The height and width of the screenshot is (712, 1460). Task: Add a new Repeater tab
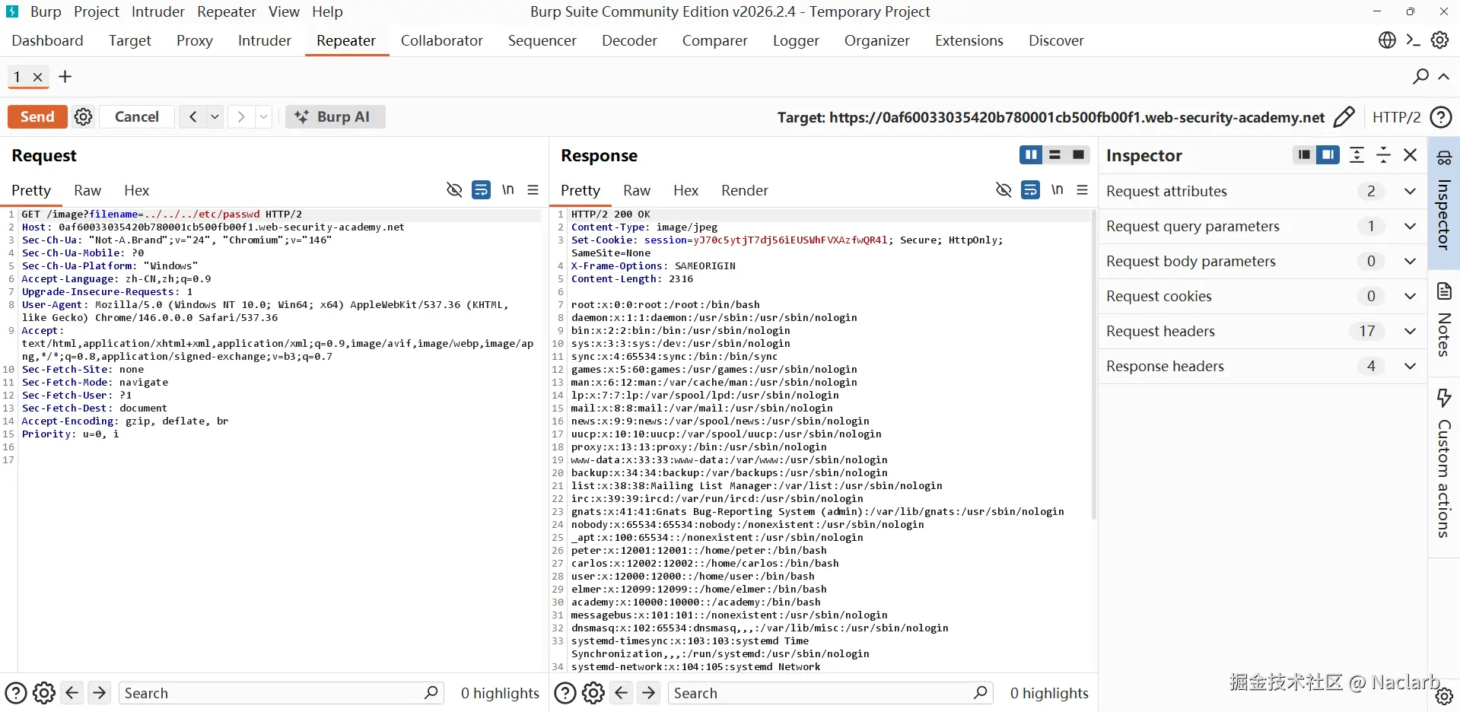65,76
